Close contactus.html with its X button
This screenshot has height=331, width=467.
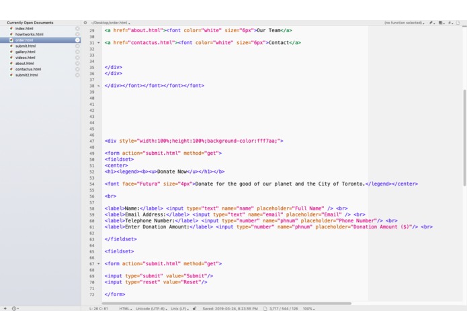[x=77, y=69]
